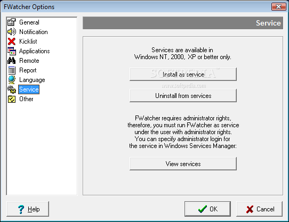Click the Applications windows icon
Viewport: 289px width, 222px height.
coord(11,51)
